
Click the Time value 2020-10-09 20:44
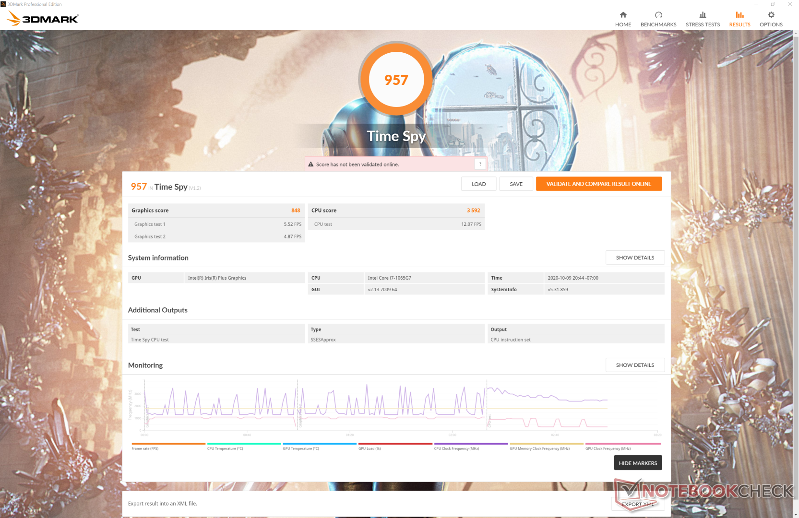[573, 278]
